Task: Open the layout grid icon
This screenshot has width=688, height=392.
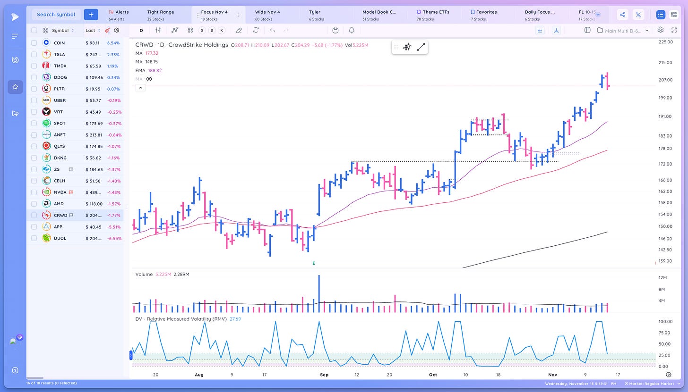Action: (x=190, y=30)
